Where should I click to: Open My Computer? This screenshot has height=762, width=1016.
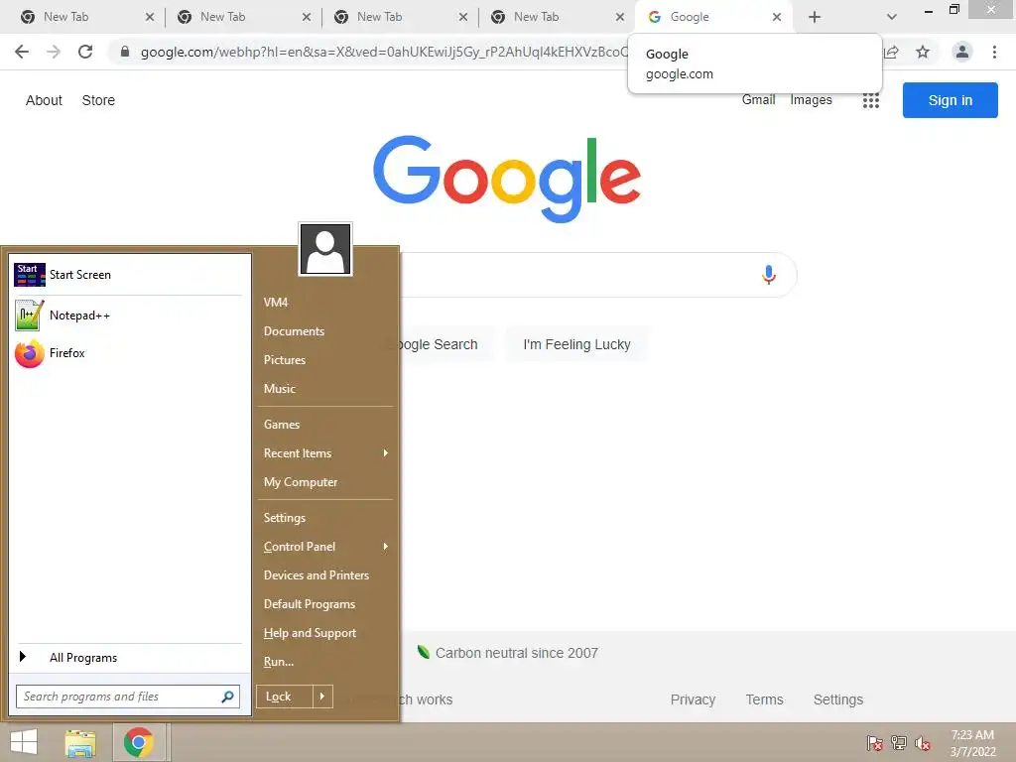pyautogui.click(x=300, y=482)
